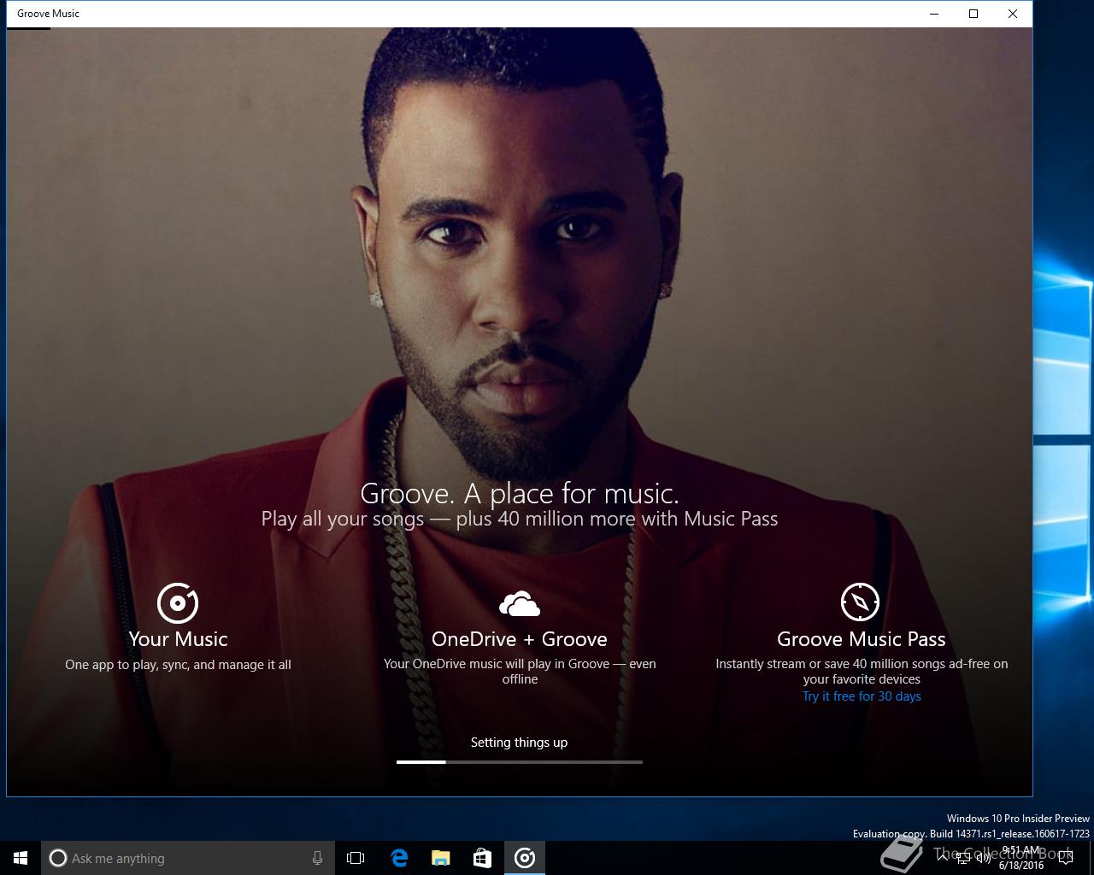Click the 'Groove Music Pass' heading
This screenshot has height=875, width=1094.
pos(862,639)
